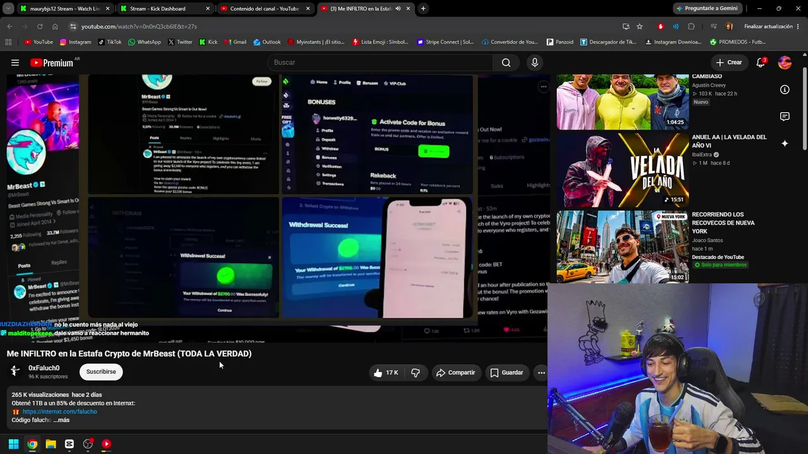
Task: Open more actions menu beside Guardar
Action: click(541, 373)
